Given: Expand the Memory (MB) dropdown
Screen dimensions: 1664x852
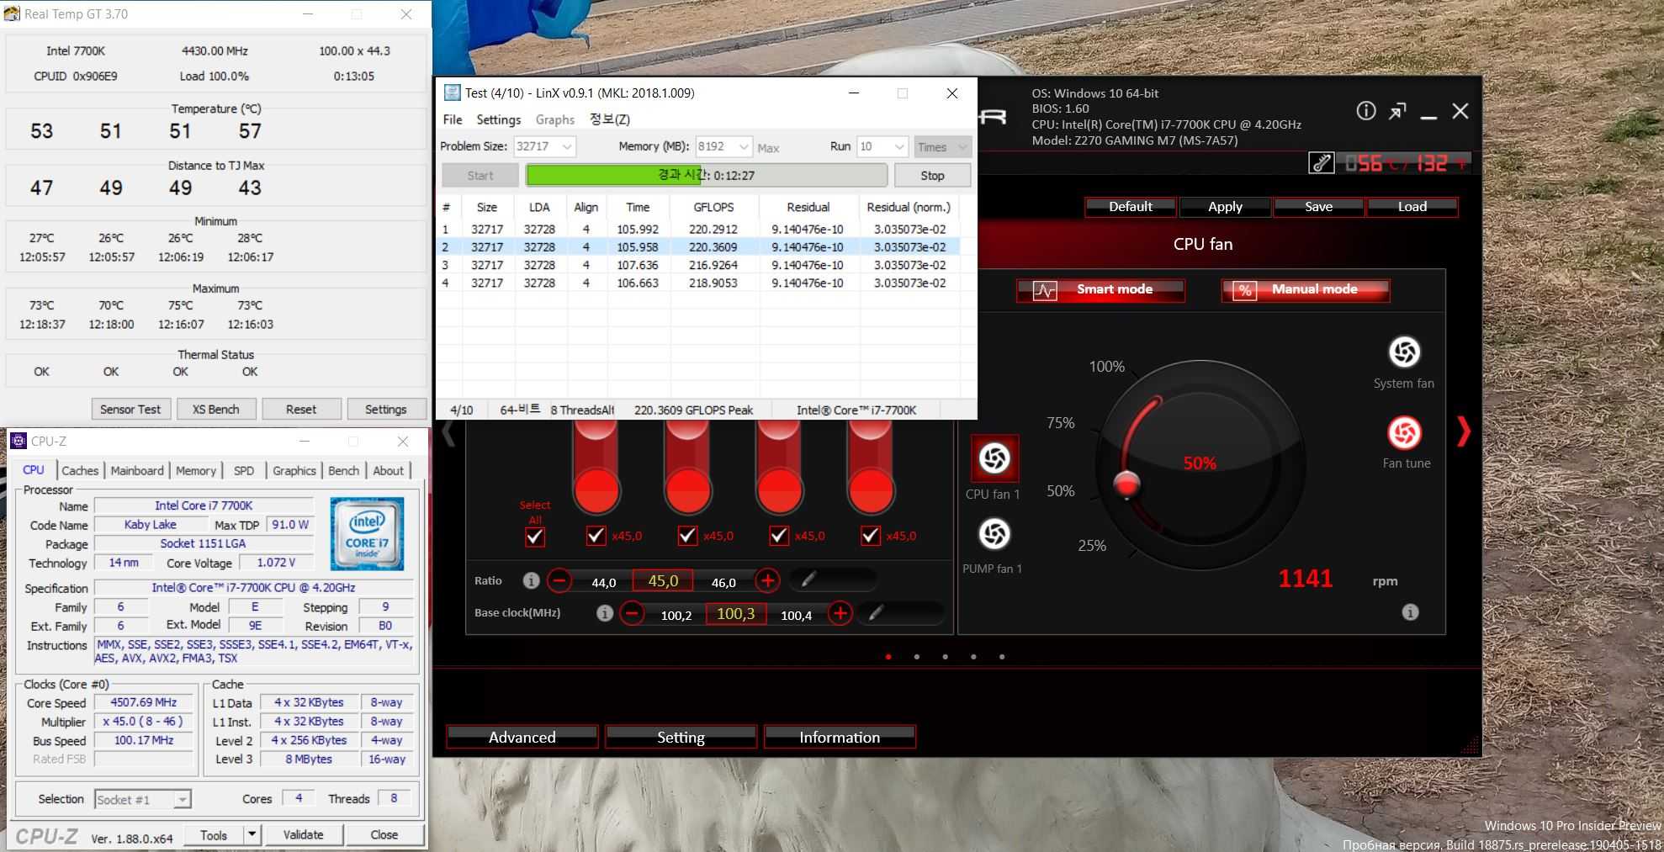Looking at the screenshot, I should click(744, 147).
